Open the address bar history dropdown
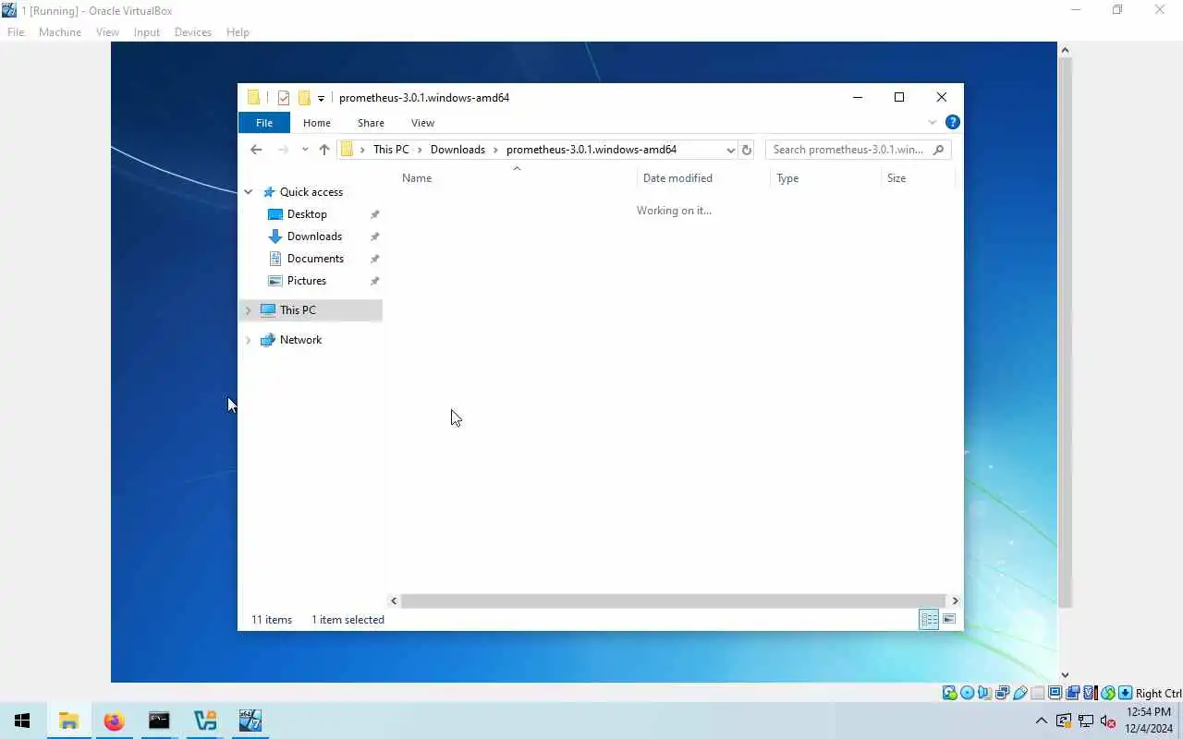This screenshot has width=1183, height=739. tap(730, 150)
